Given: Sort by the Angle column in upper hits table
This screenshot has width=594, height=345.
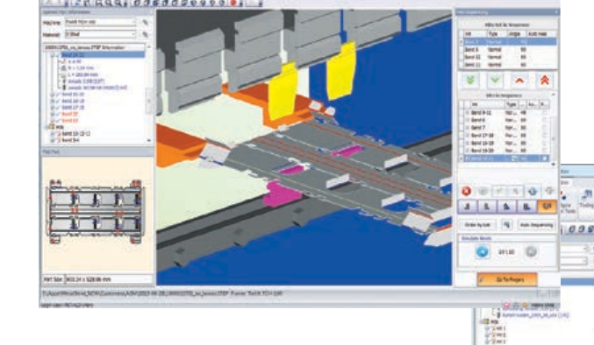Looking at the screenshot, I should (x=516, y=34).
